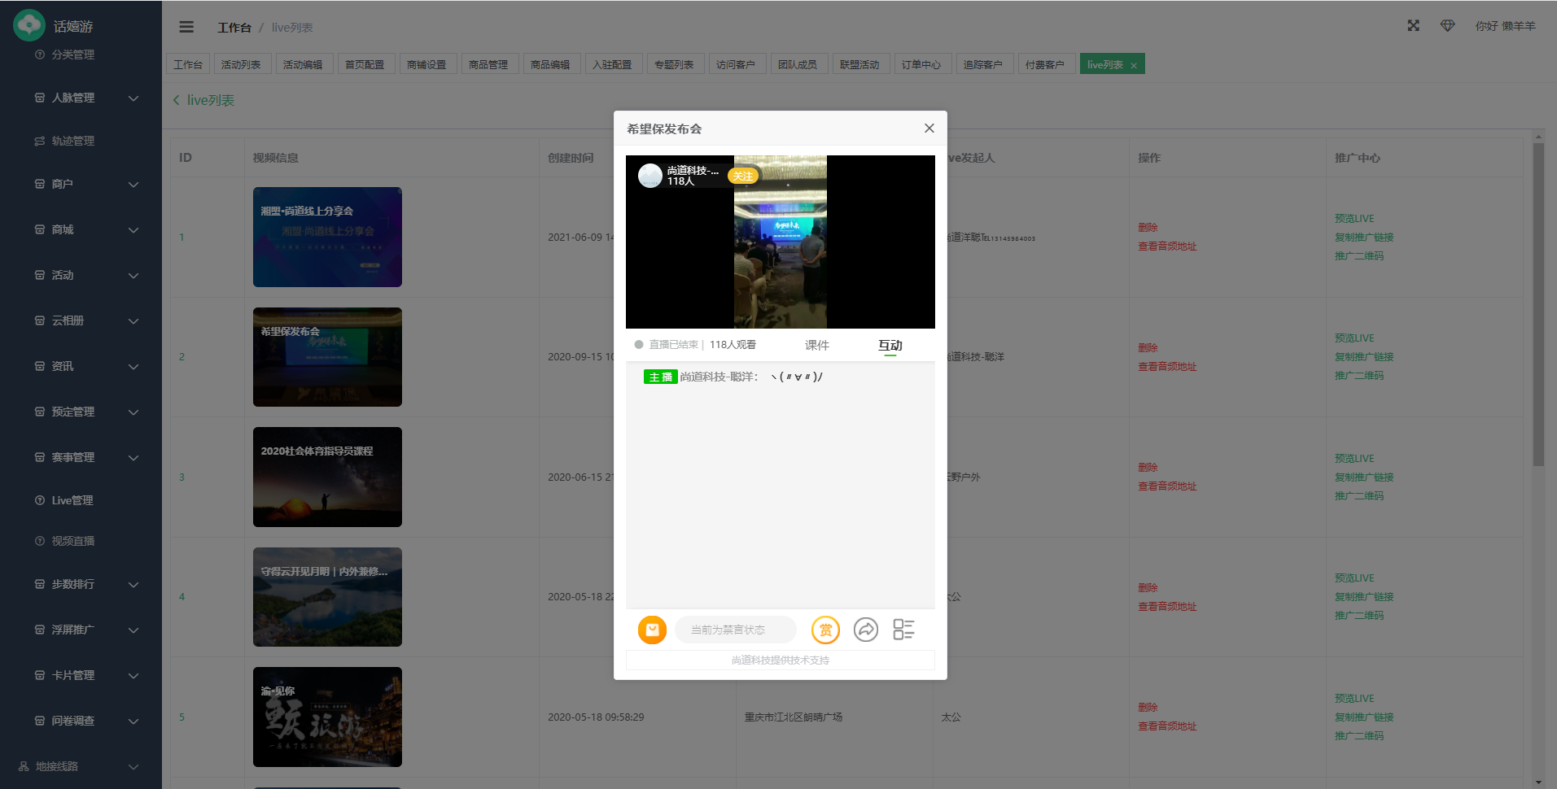Click the vertical scrollbar of the table
This screenshot has height=789, width=1557.
(1538, 305)
